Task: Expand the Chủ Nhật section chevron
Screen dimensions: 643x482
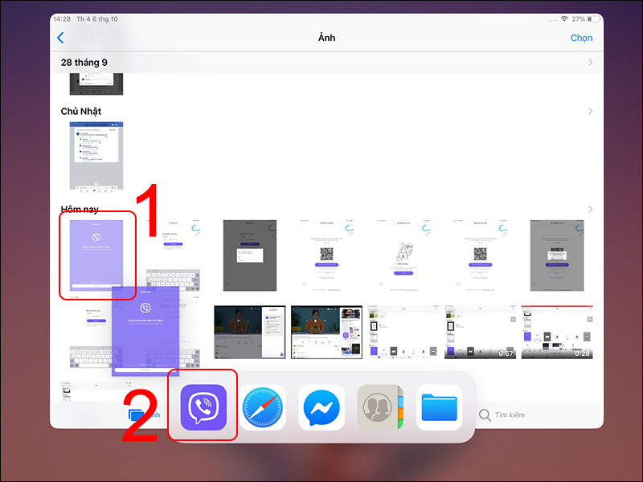Action: click(x=591, y=111)
